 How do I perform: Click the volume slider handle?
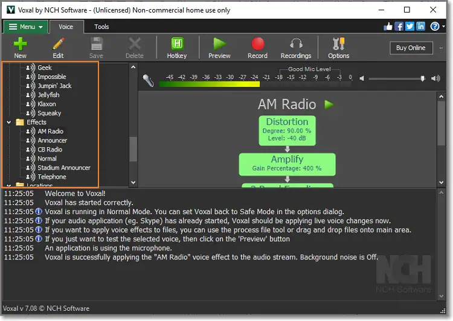(x=423, y=78)
